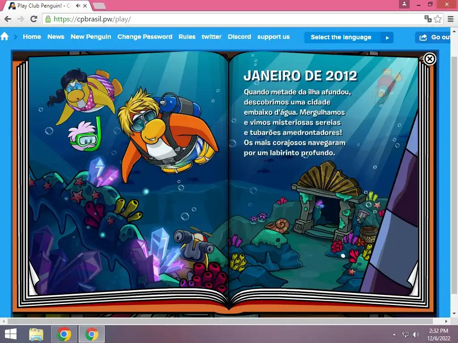Mute the tab via speaker icon
The width and height of the screenshot is (458, 343).
78,5
